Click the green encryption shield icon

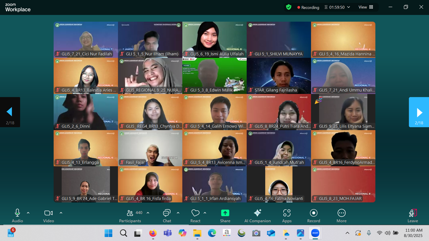(289, 7)
